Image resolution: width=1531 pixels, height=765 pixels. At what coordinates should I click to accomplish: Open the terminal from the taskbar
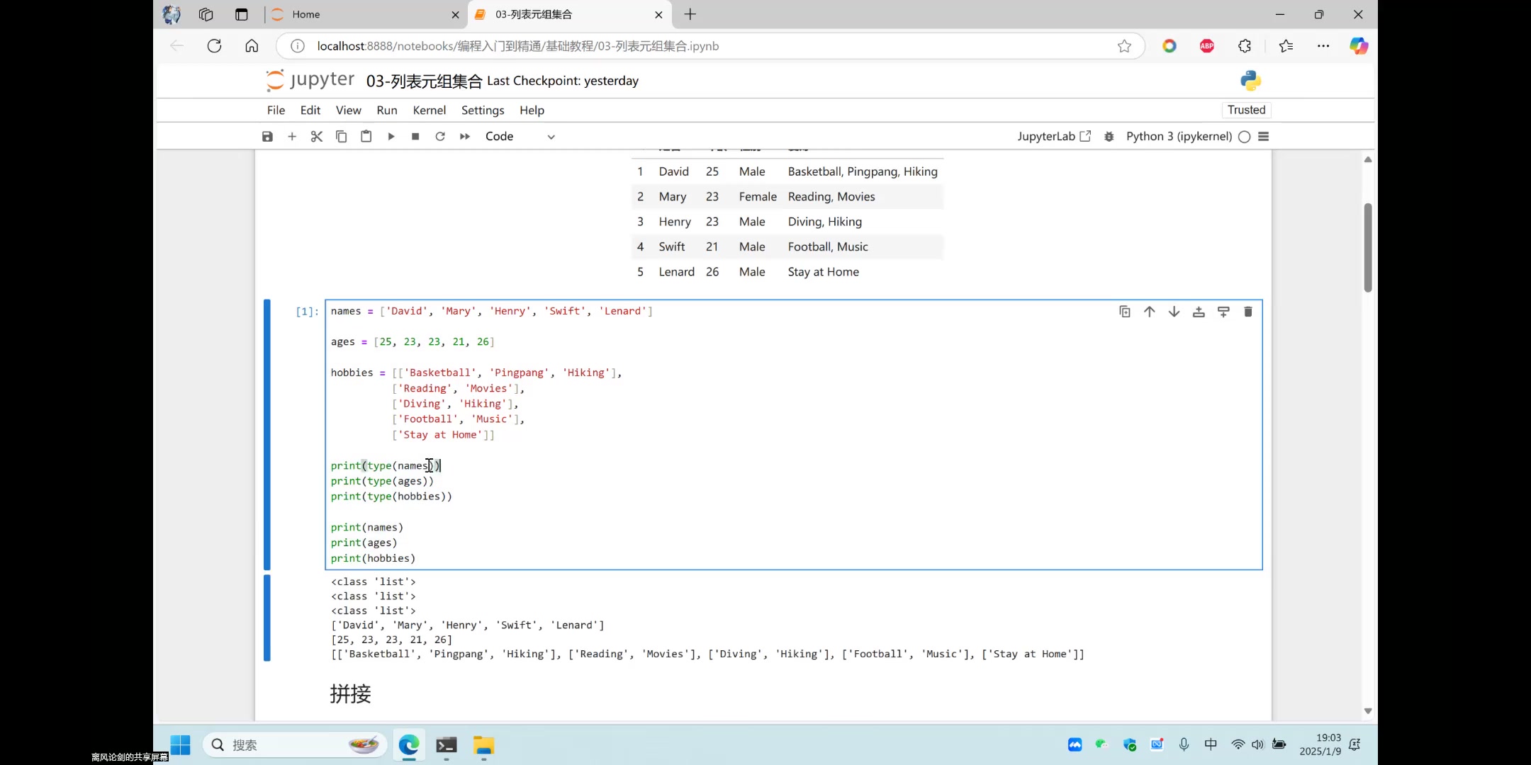[x=447, y=745]
